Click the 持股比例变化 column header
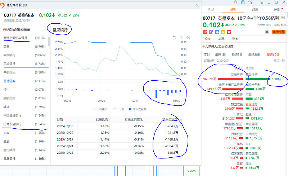 click(134, 119)
